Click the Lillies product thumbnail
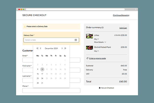The height and width of the screenshot is (103, 154). 89,36
